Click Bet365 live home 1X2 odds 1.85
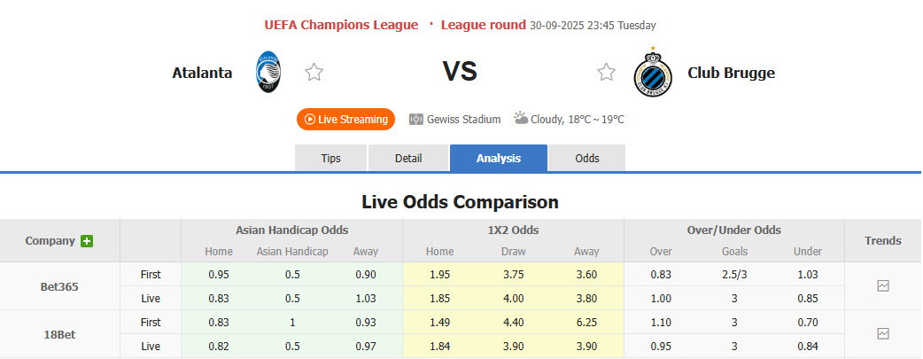 (x=438, y=299)
